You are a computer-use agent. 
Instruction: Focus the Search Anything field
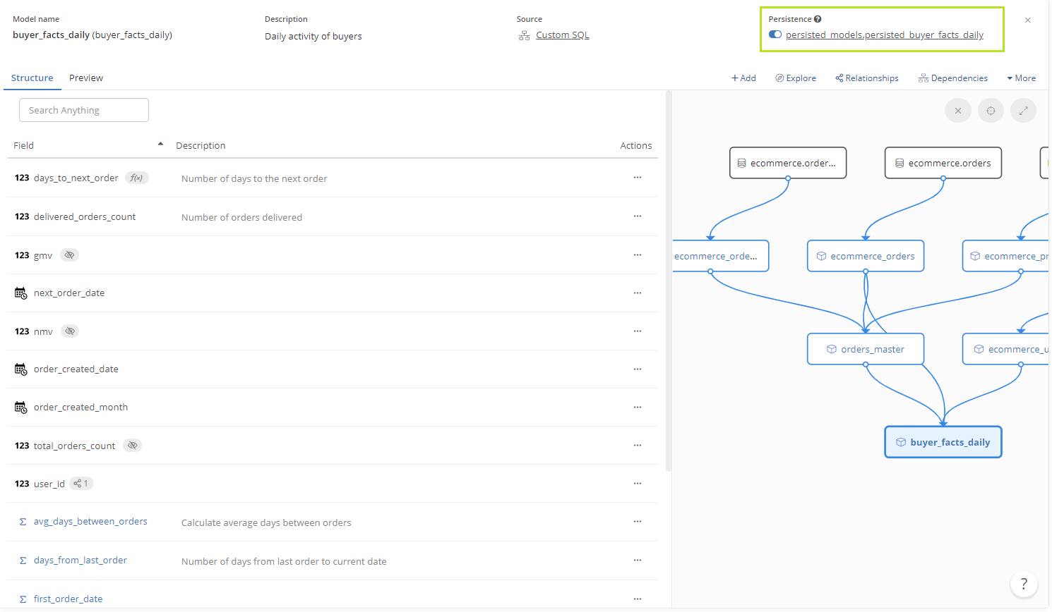(x=84, y=110)
